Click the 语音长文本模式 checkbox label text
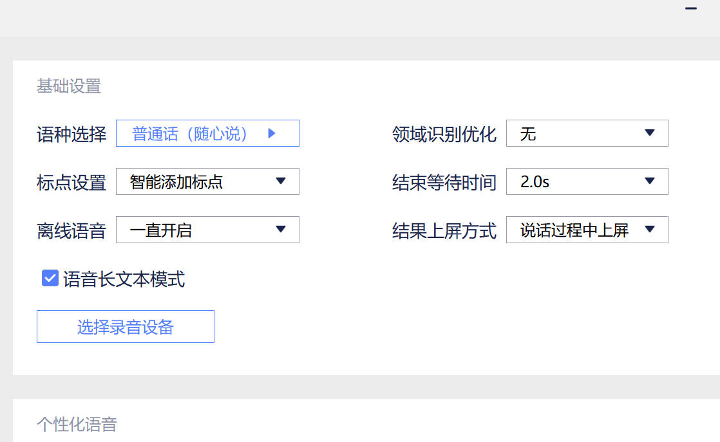The image size is (720, 442). pos(124,279)
